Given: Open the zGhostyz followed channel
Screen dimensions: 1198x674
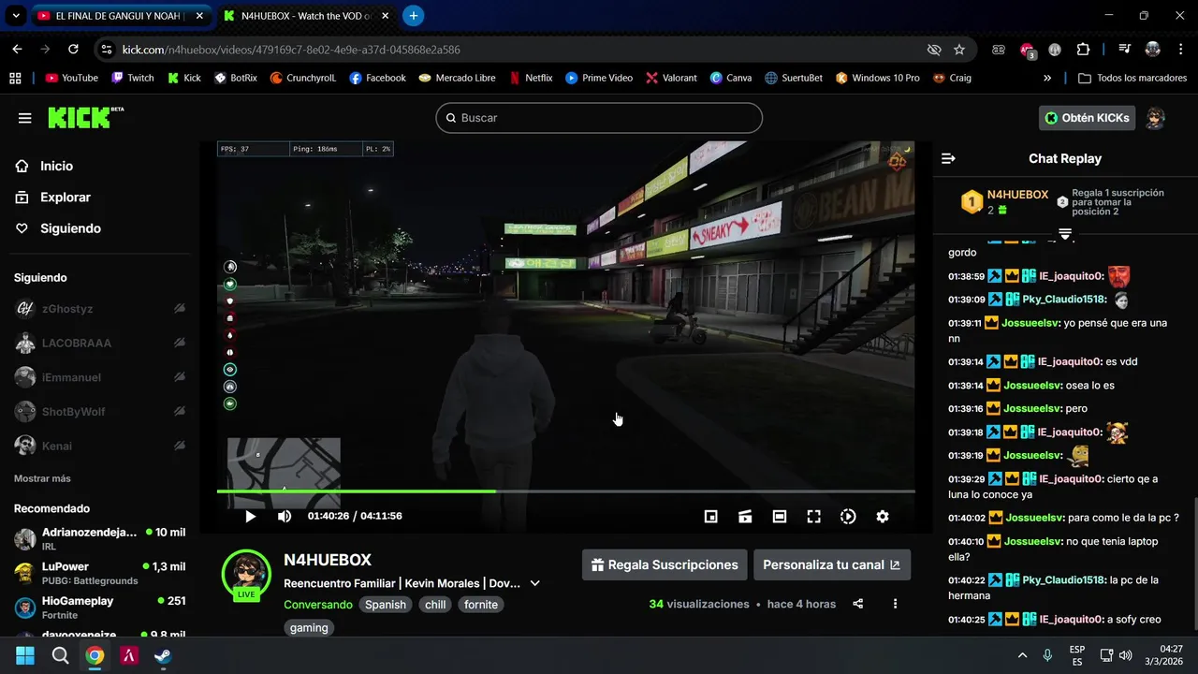Looking at the screenshot, I should click(100, 309).
